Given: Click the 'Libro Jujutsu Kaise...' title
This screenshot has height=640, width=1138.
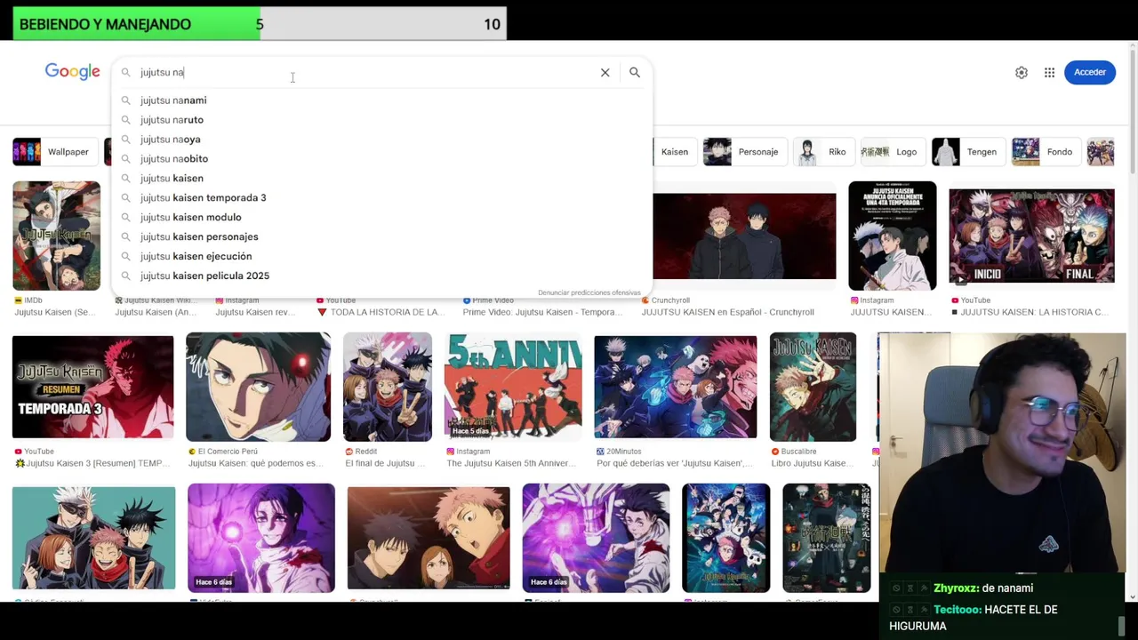Looking at the screenshot, I should (x=813, y=463).
